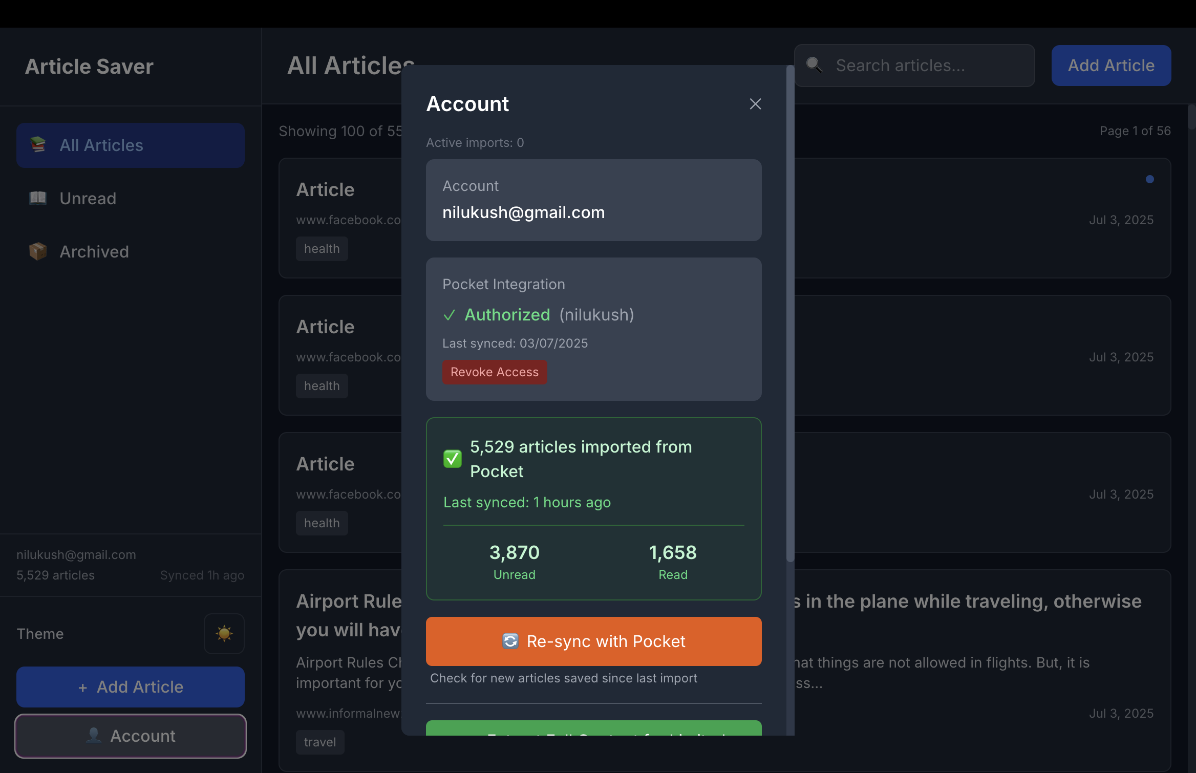The image size is (1196, 773).
Task: Click the top-right Add Article button
Action: (1111, 66)
